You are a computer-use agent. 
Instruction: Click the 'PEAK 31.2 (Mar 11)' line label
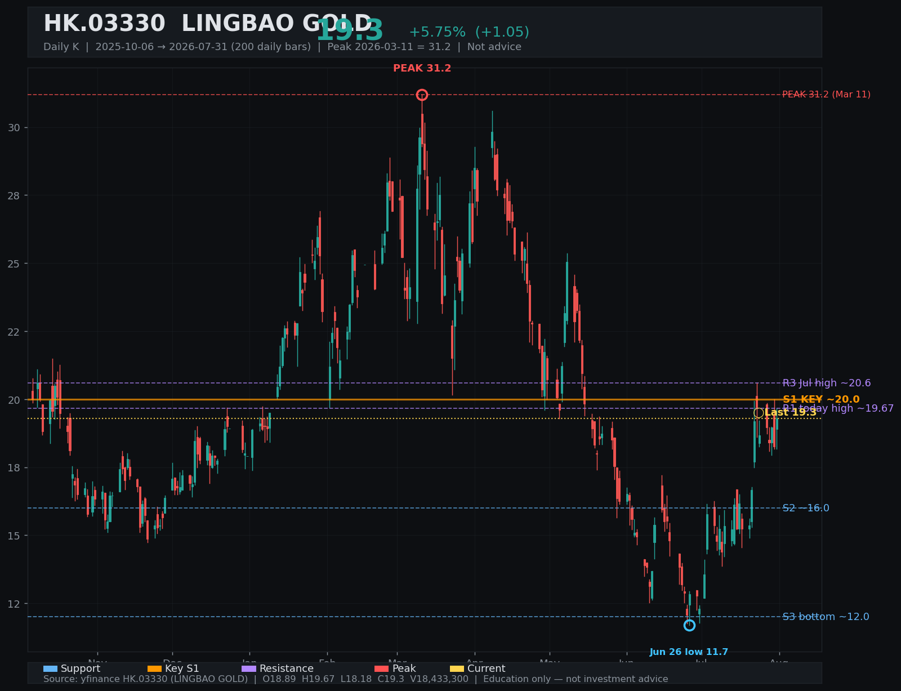pos(826,95)
